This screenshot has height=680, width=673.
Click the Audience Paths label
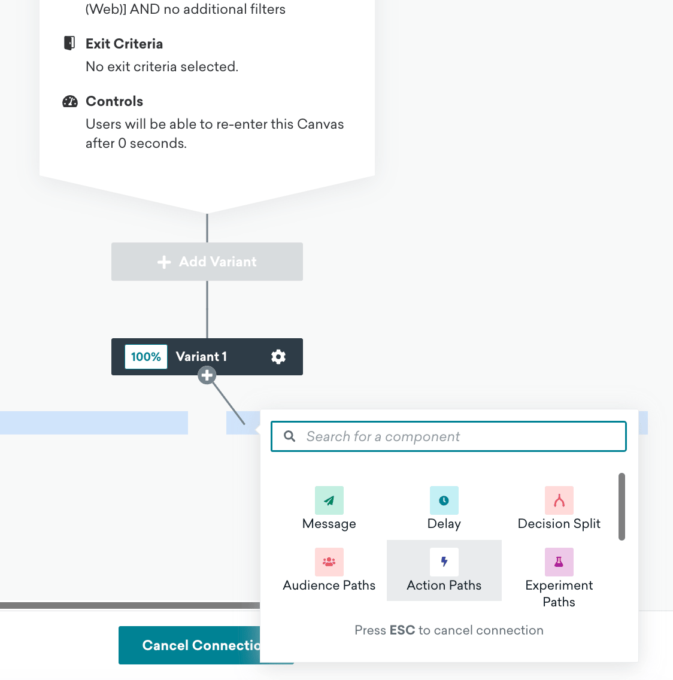click(x=329, y=585)
